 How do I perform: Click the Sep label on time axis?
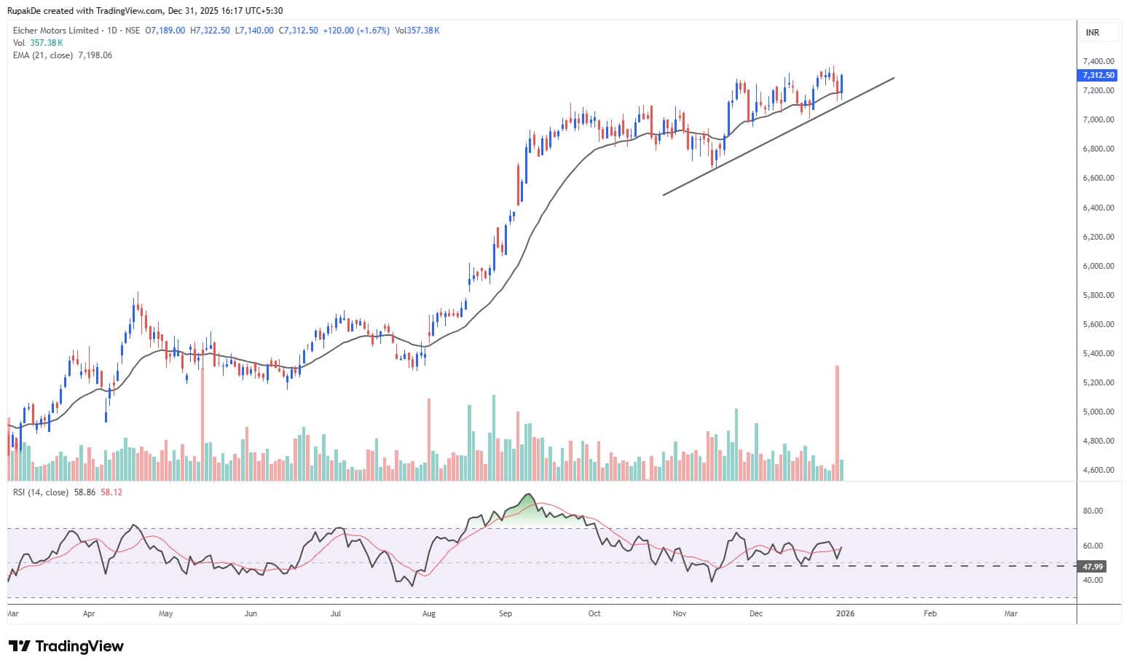[506, 613]
